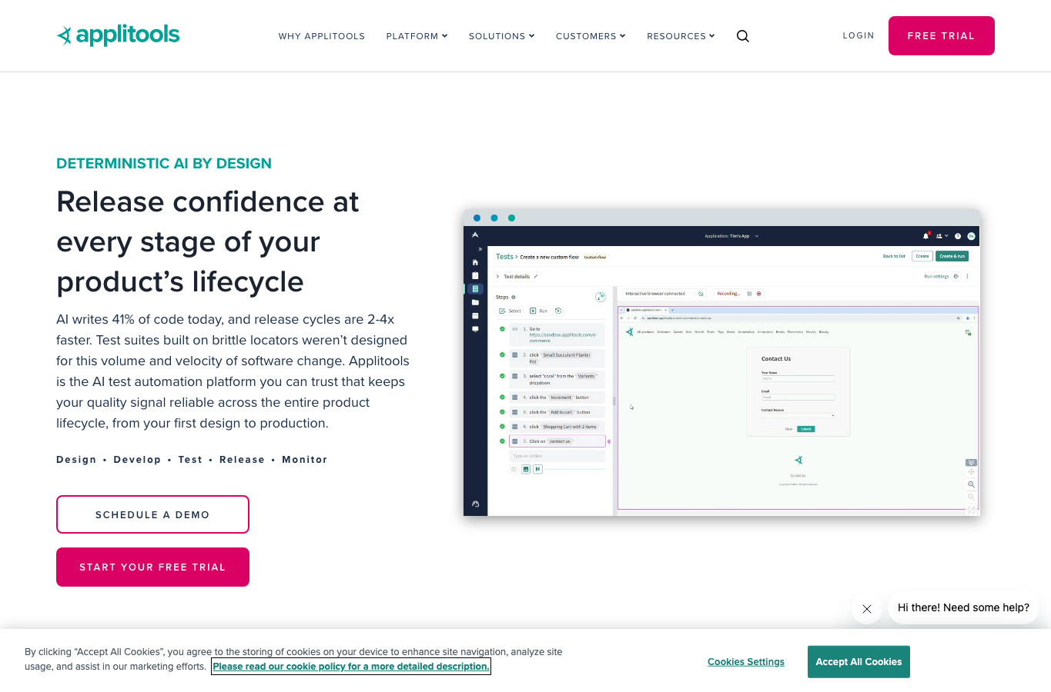1051x692 pixels.
Task: Expand the Platform dropdown menu
Action: pos(417,36)
